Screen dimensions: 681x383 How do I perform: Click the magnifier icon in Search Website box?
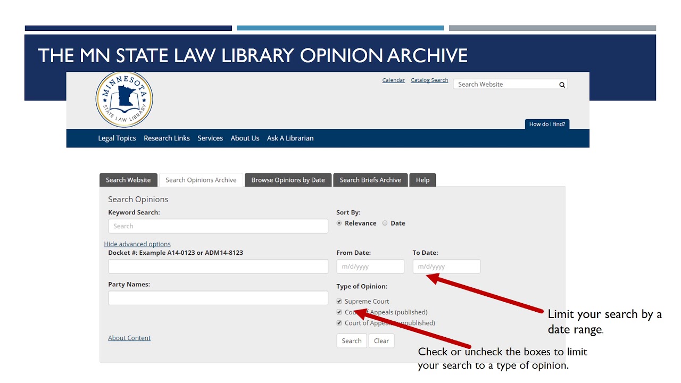point(562,85)
